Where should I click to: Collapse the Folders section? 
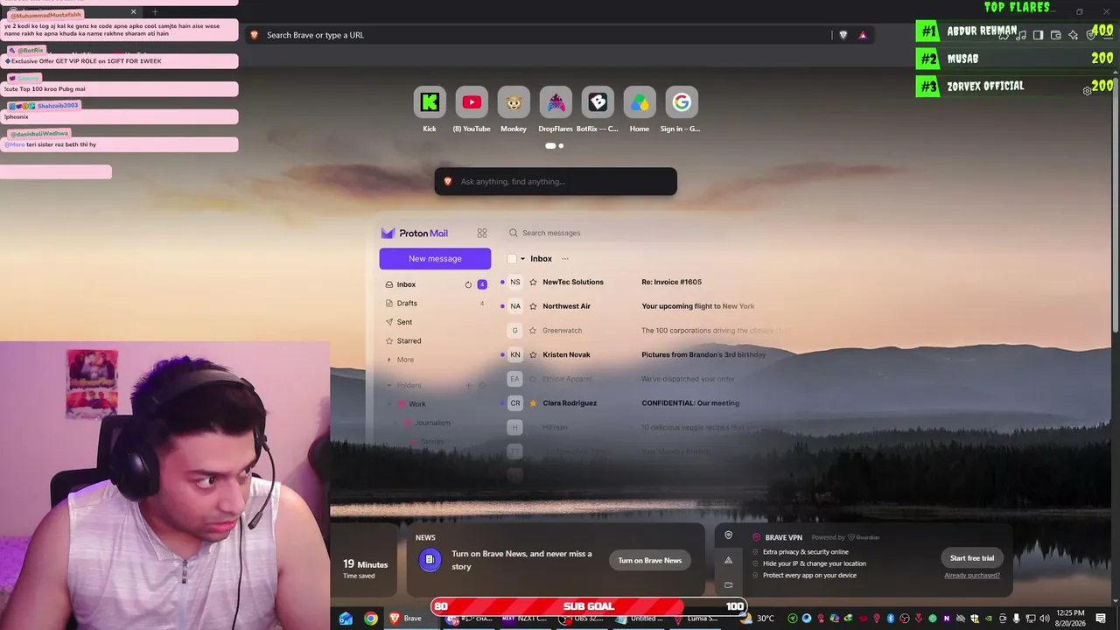tap(389, 385)
